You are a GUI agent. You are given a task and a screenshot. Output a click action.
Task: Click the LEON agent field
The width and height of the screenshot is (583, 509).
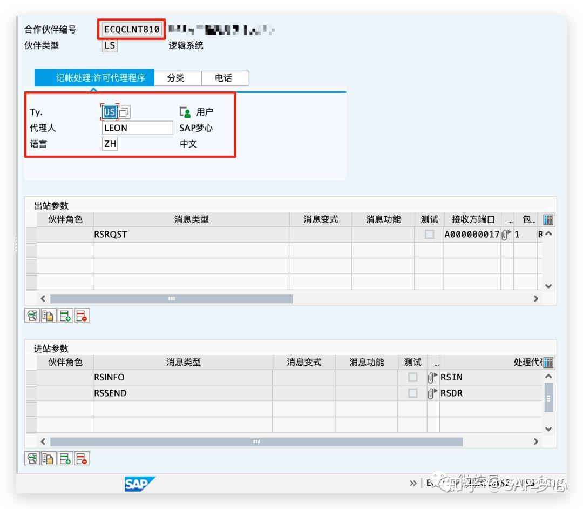[x=137, y=128]
